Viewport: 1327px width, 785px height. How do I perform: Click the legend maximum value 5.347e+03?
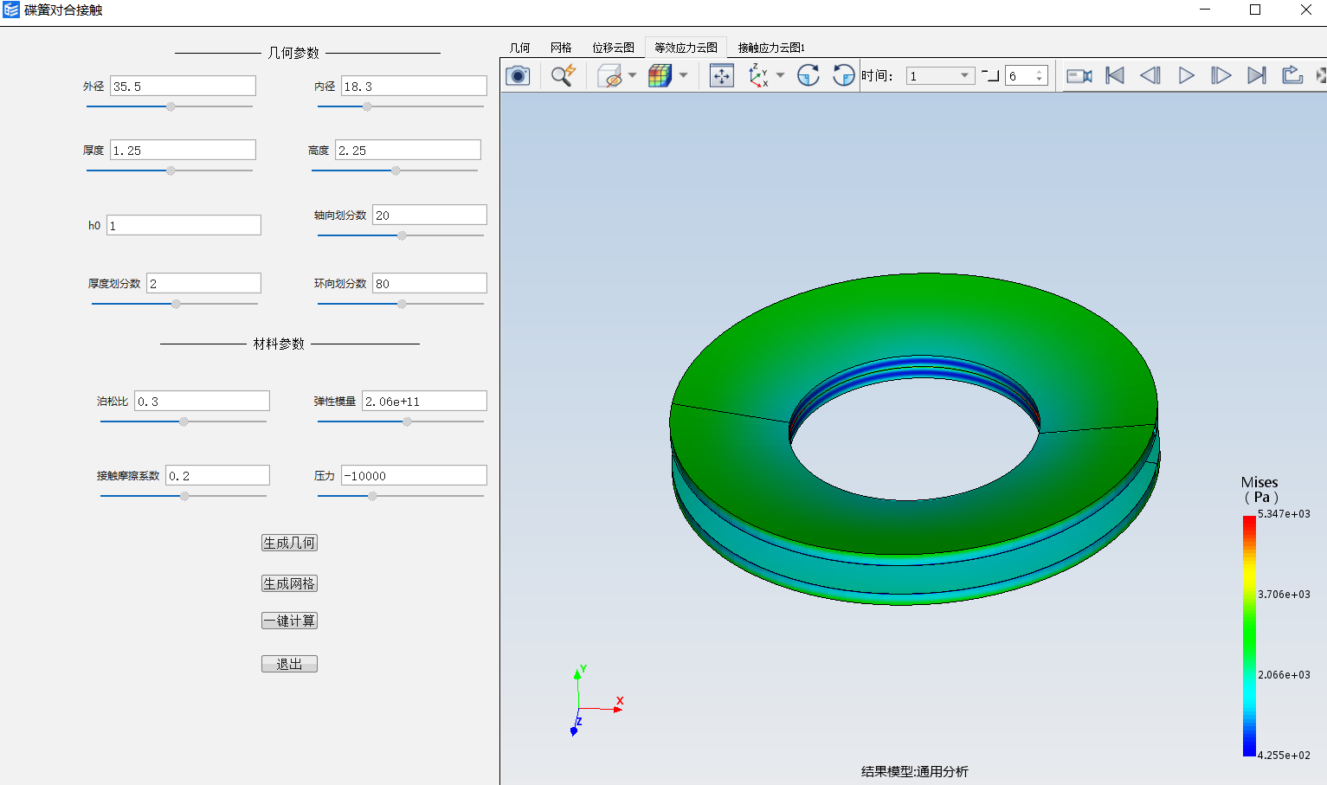tap(1284, 514)
